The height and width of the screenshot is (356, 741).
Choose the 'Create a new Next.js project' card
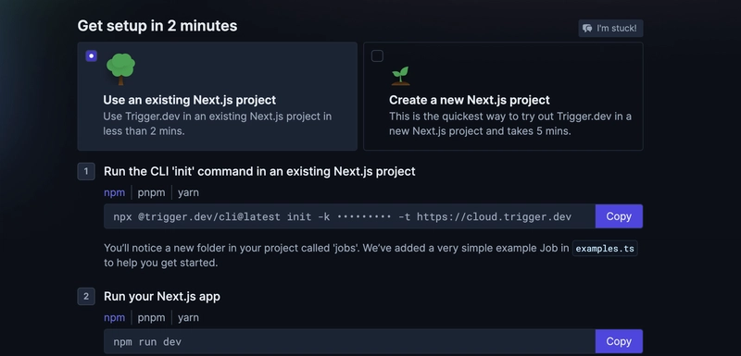[503, 96]
